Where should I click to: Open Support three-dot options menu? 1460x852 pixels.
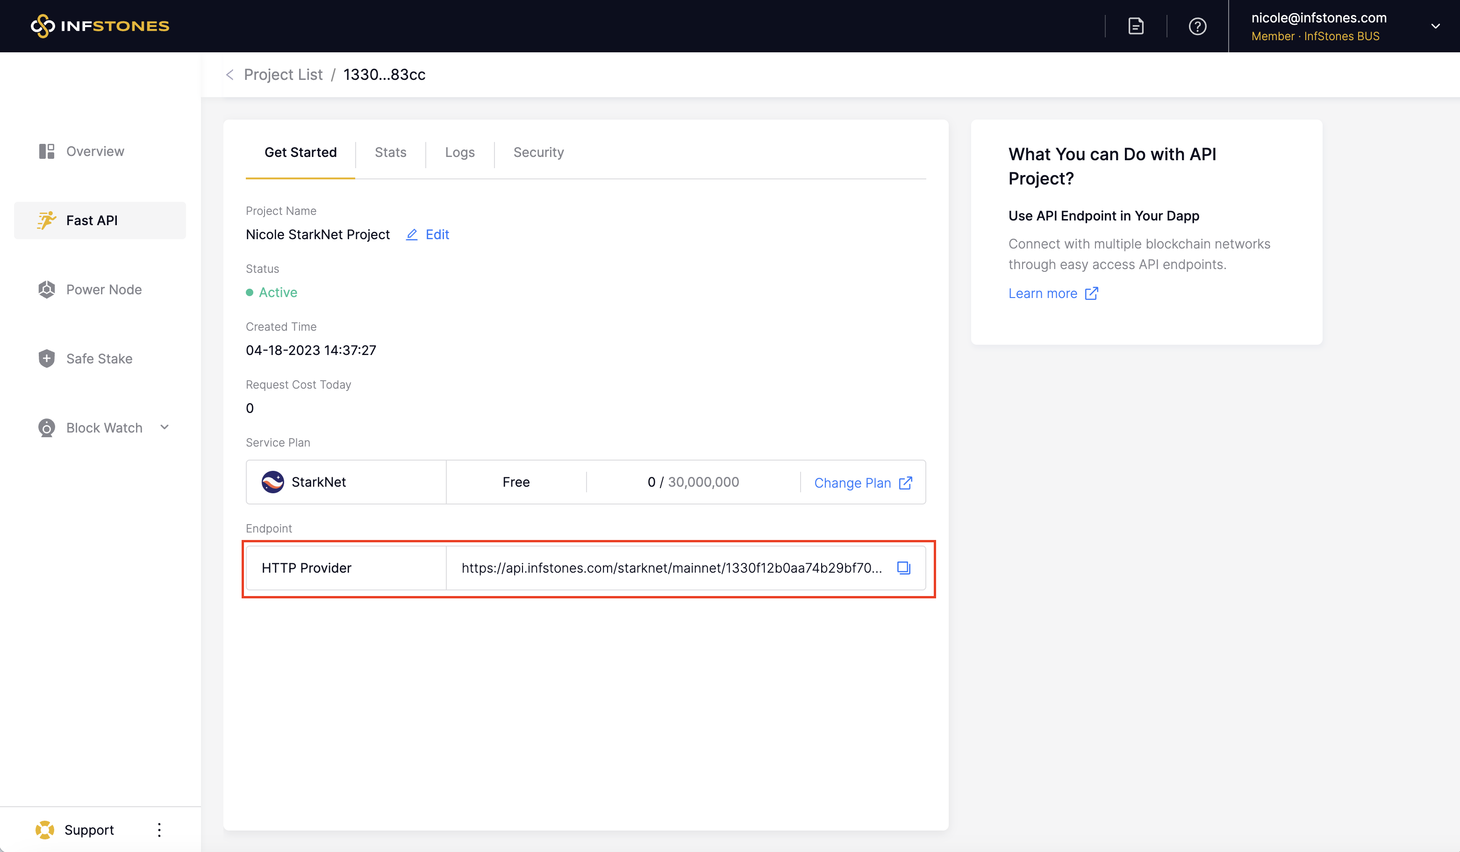click(159, 830)
